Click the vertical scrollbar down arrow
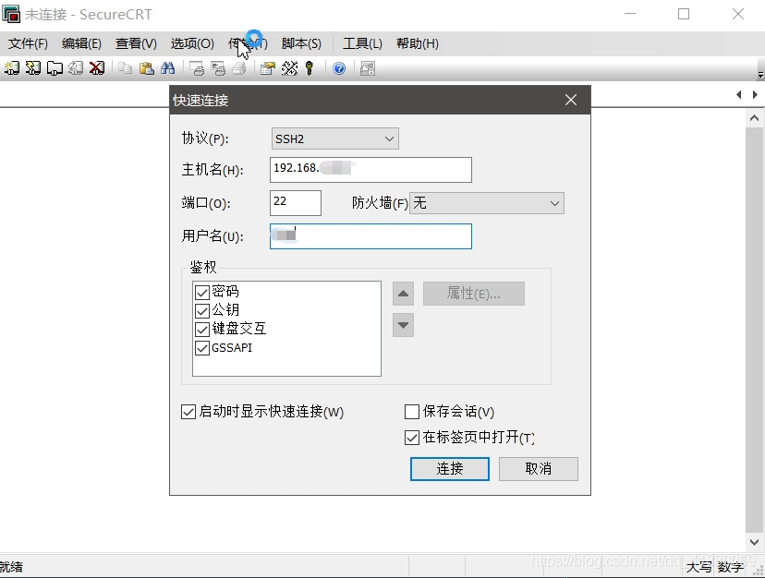The width and height of the screenshot is (765, 578). coord(754,542)
